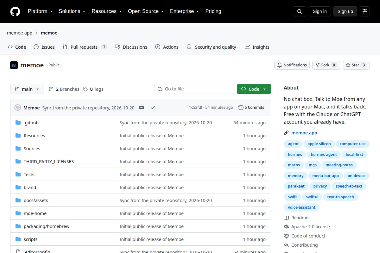Expand the Open Source menu

pos(146,11)
